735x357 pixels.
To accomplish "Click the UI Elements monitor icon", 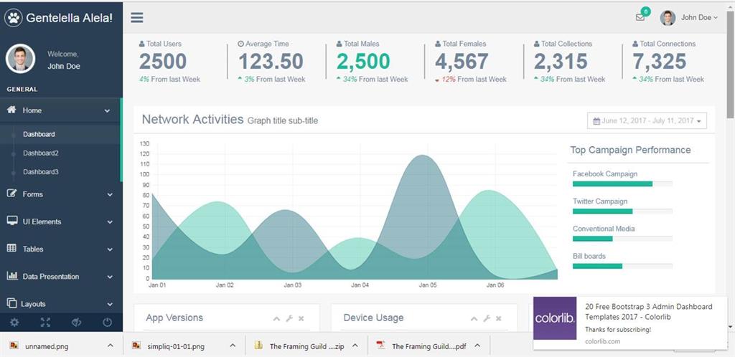I will 12,221.
